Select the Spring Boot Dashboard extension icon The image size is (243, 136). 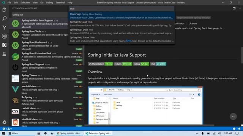pos(15,45)
